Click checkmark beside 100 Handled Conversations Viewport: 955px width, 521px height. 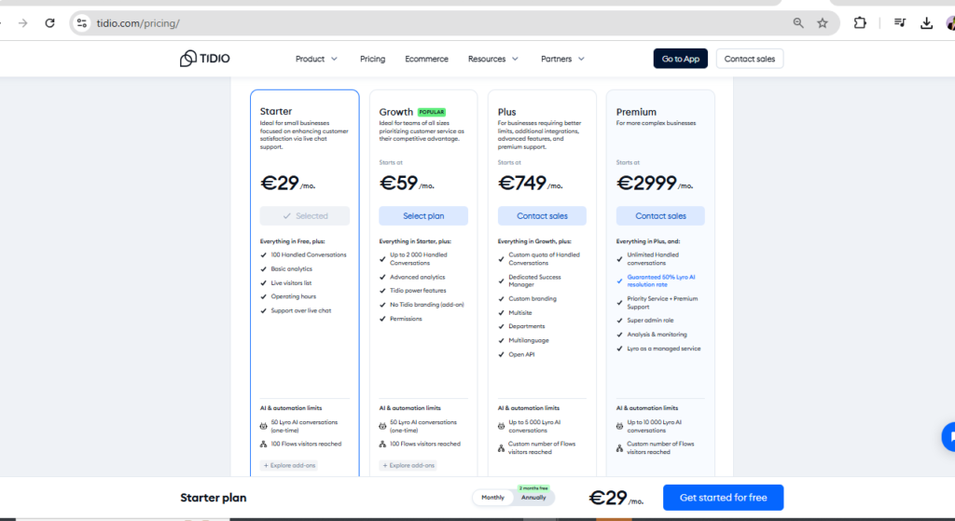264,255
